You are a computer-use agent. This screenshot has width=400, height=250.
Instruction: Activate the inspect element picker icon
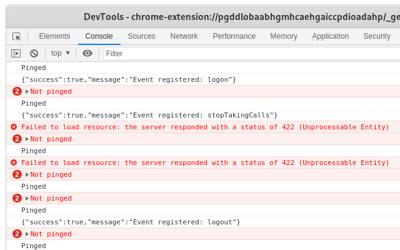[17, 36]
